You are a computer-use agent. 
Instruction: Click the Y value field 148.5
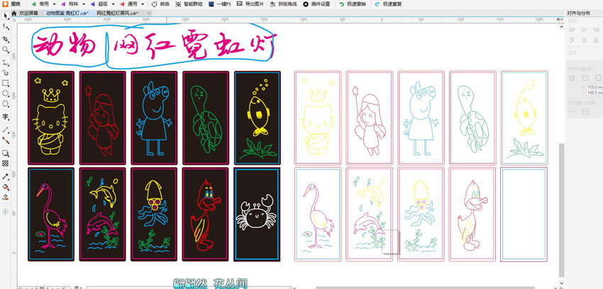(x=594, y=93)
